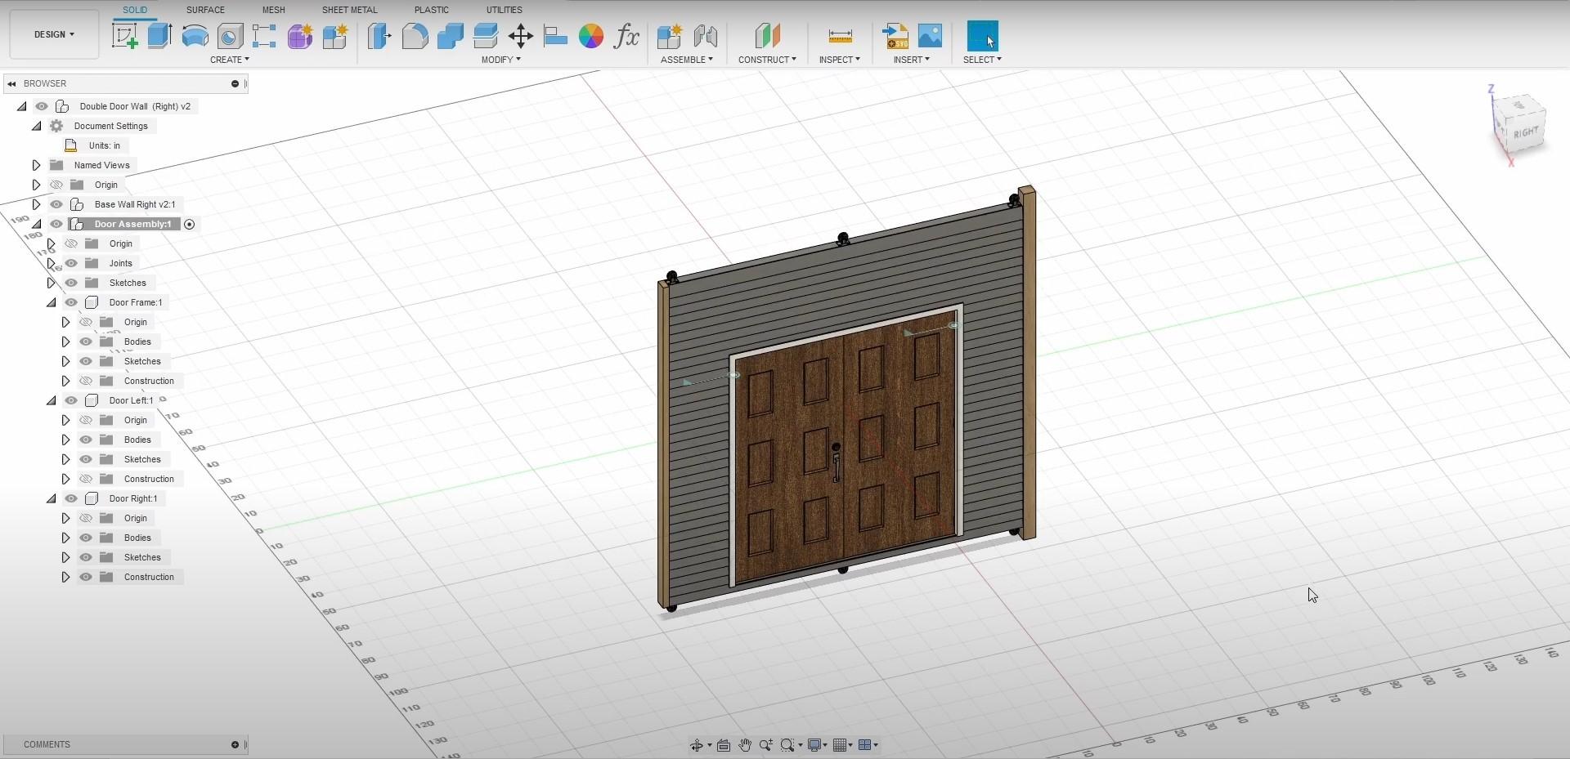Open the DESIGN workspace dropdown
Screen dimensions: 1570x759
[x=54, y=34]
